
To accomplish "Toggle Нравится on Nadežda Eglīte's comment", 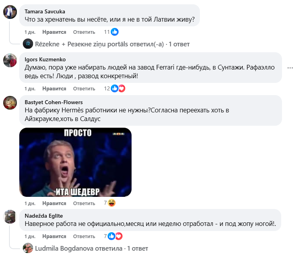I will [54, 236].
